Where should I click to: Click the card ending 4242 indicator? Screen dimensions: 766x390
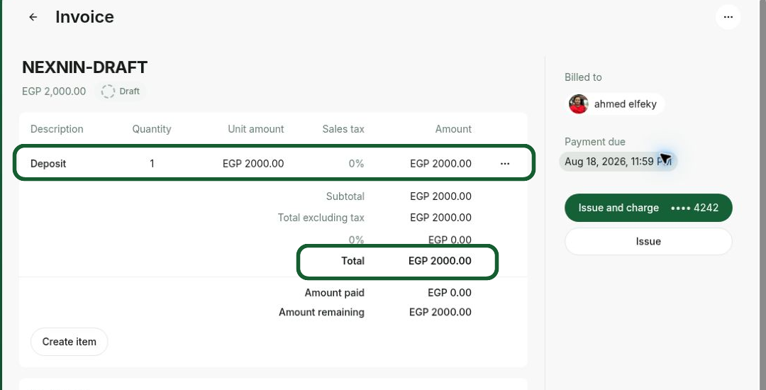click(694, 208)
